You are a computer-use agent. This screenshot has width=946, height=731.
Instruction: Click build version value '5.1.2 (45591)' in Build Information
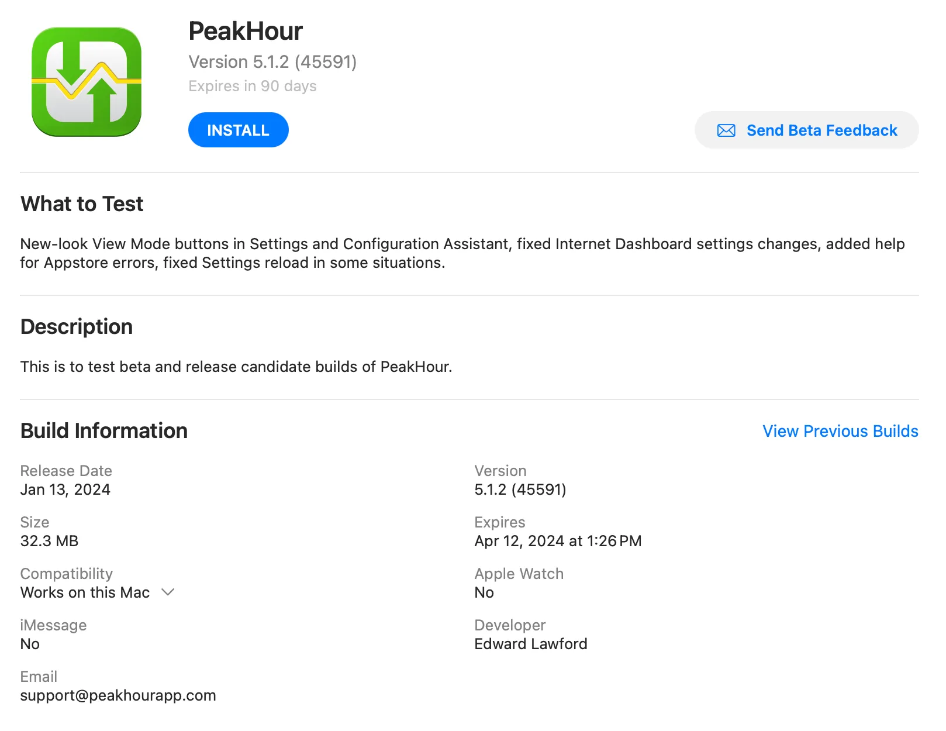click(520, 489)
